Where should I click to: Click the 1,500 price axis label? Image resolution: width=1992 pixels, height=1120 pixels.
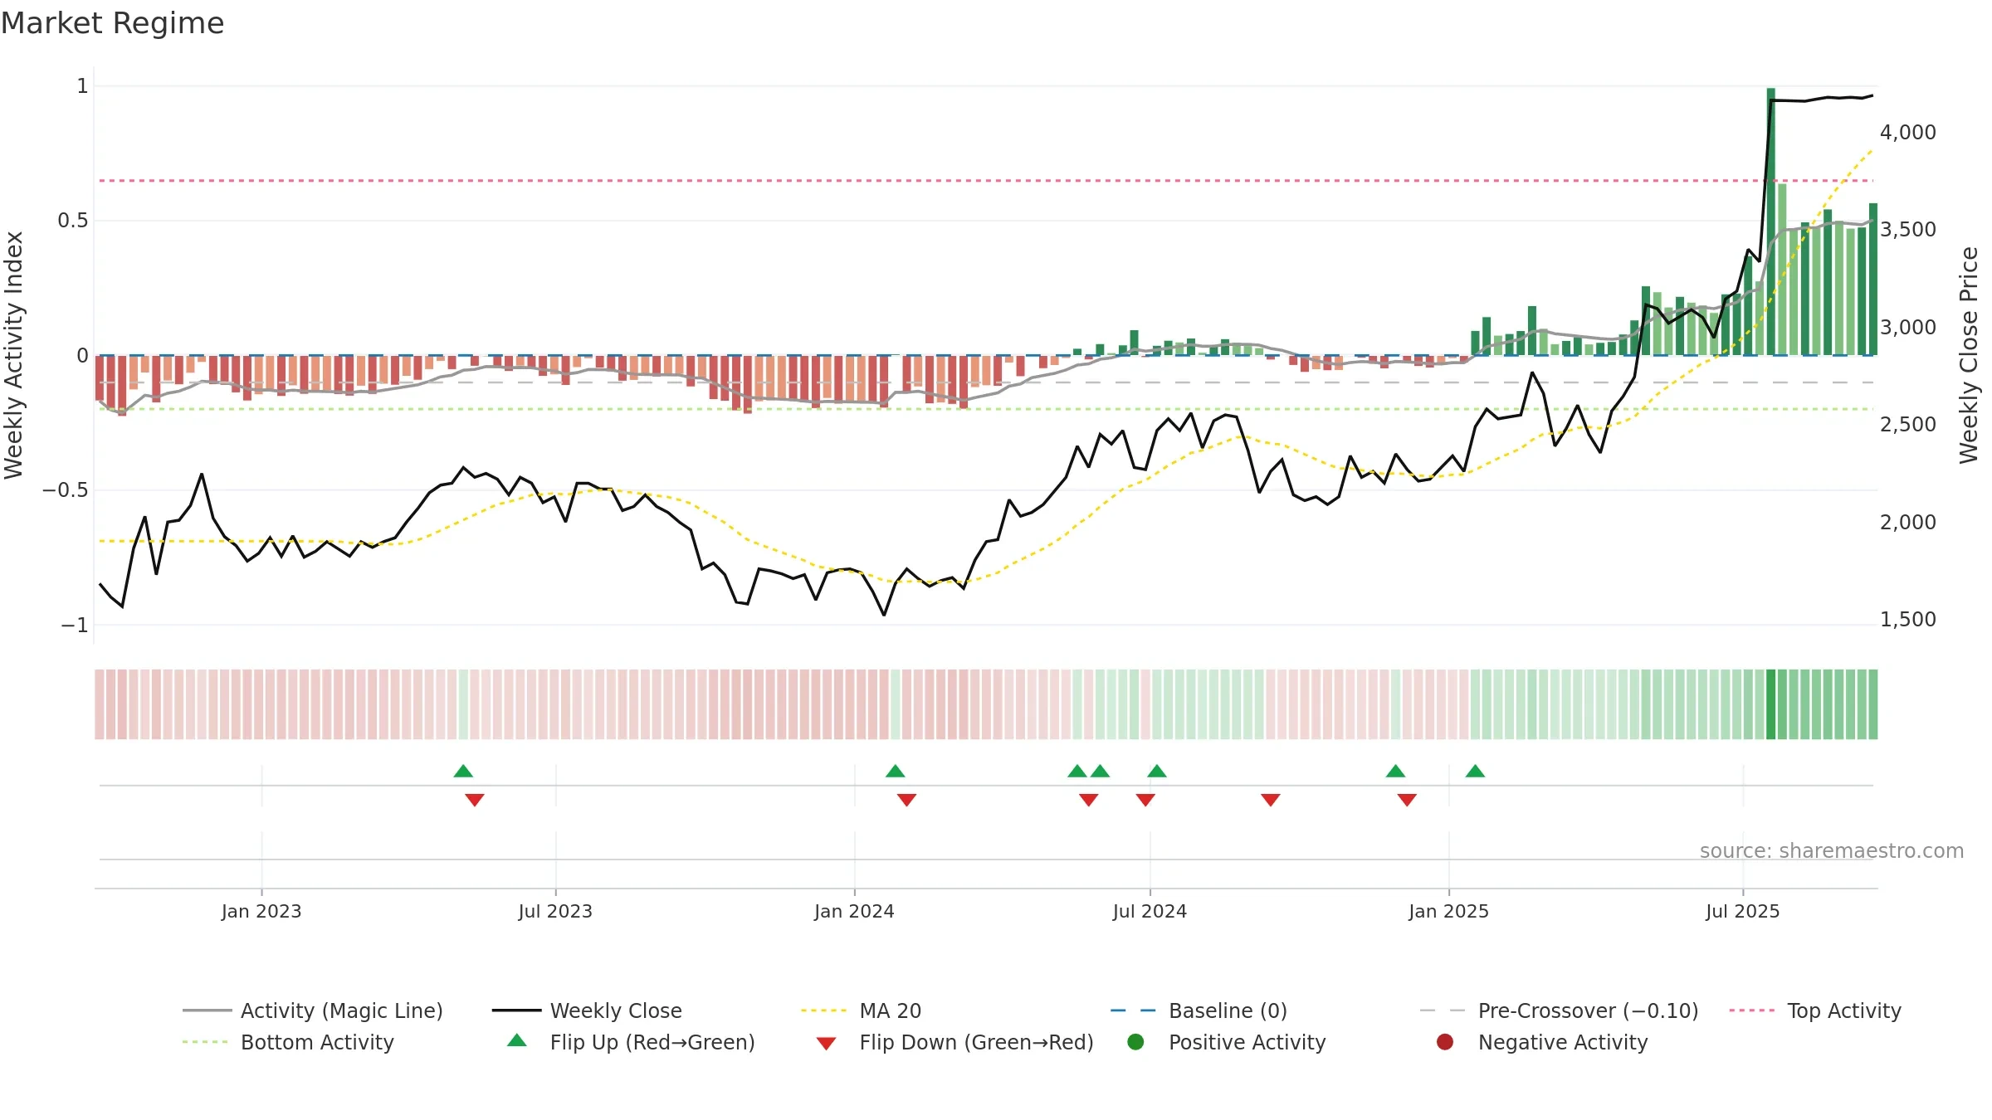click(1908, 620)
